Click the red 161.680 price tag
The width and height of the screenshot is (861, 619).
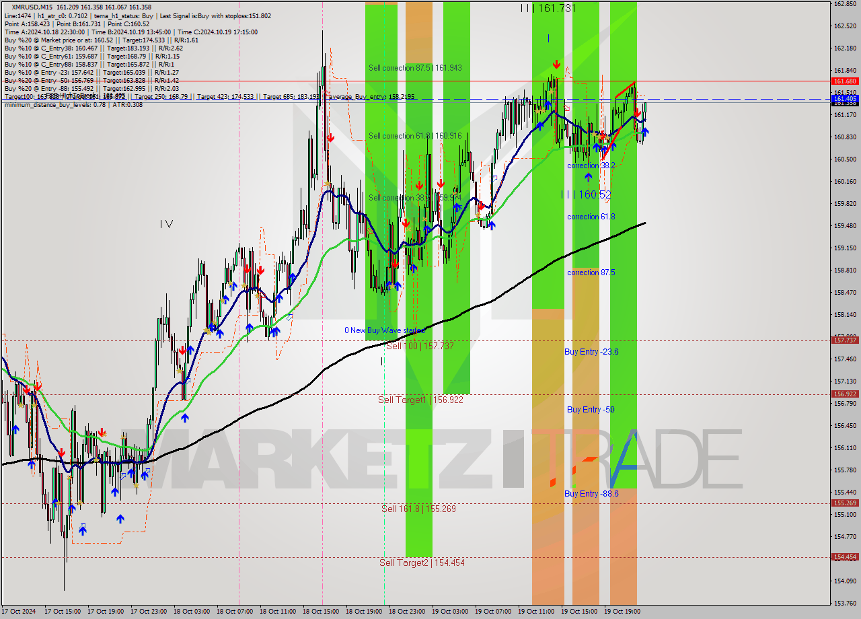pos(845,81)
